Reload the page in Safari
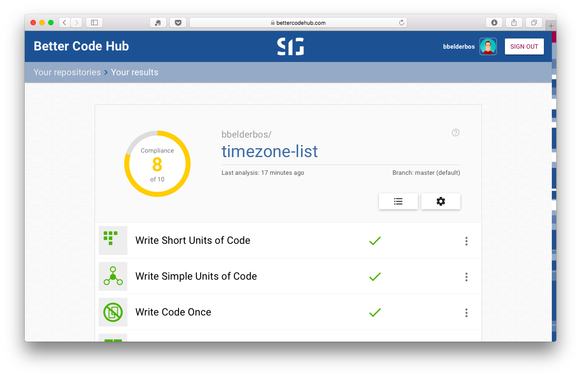This screenshot has width=581, height=377. click(401, 23)
